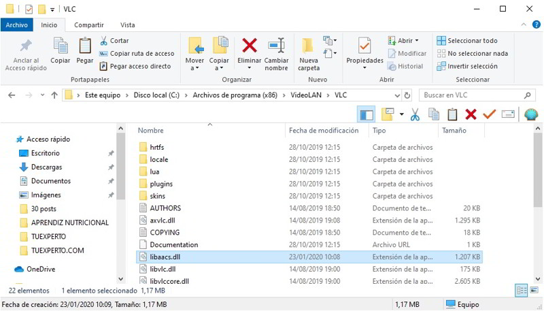The width and height of the screenshot is (544, 311).
Task: Go up one folder level
Action: pyautogui.click(x=54, y=95)
